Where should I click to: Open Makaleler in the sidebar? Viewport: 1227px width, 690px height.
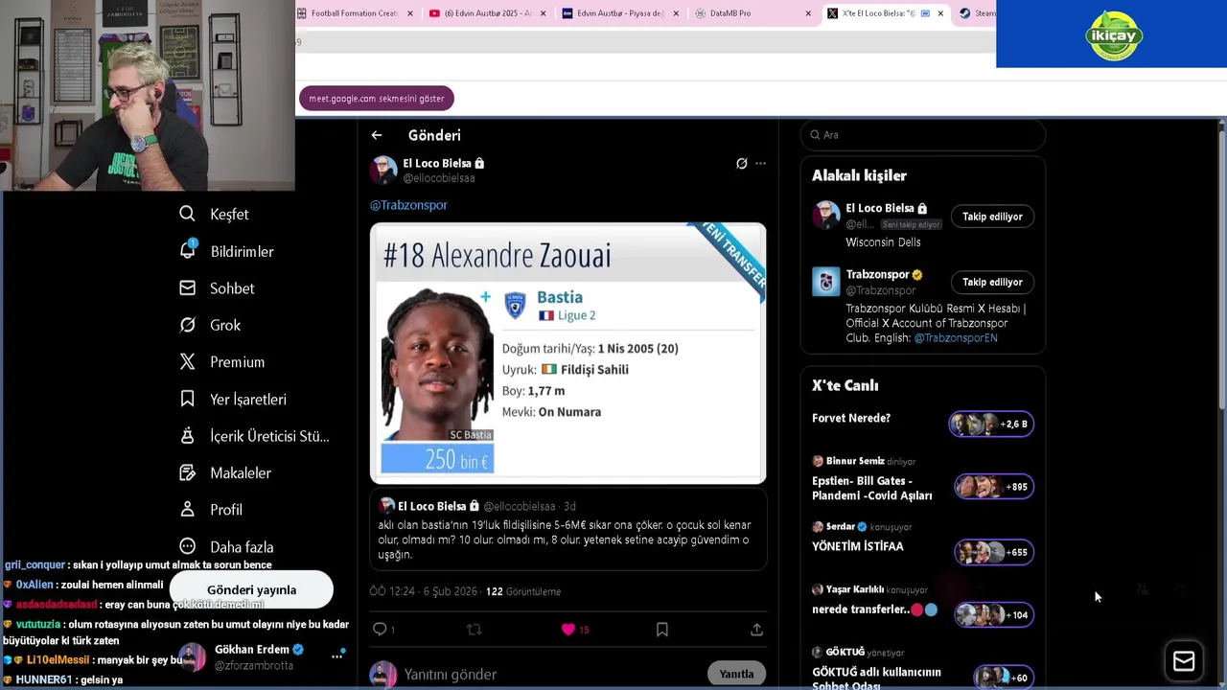coord(224,473)
